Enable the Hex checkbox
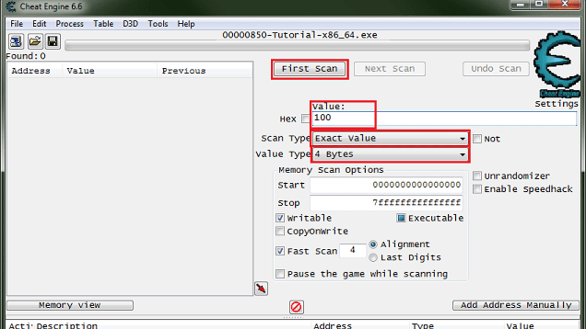 (x=305, y=119)
